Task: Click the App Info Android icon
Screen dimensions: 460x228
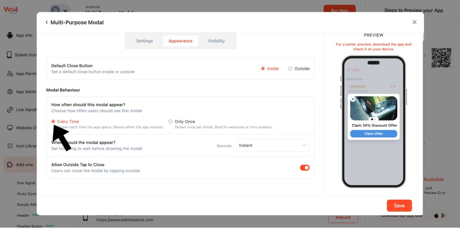Action: 10,36
